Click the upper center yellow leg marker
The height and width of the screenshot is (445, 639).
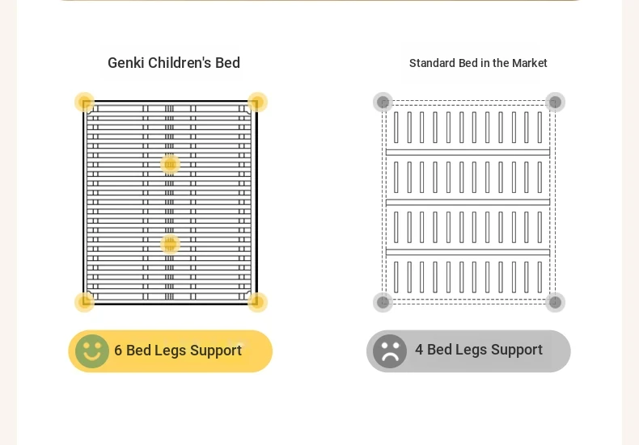click(171, 164)
